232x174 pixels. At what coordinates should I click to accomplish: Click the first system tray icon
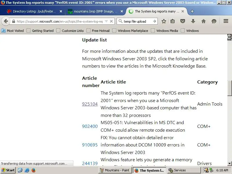206,170
